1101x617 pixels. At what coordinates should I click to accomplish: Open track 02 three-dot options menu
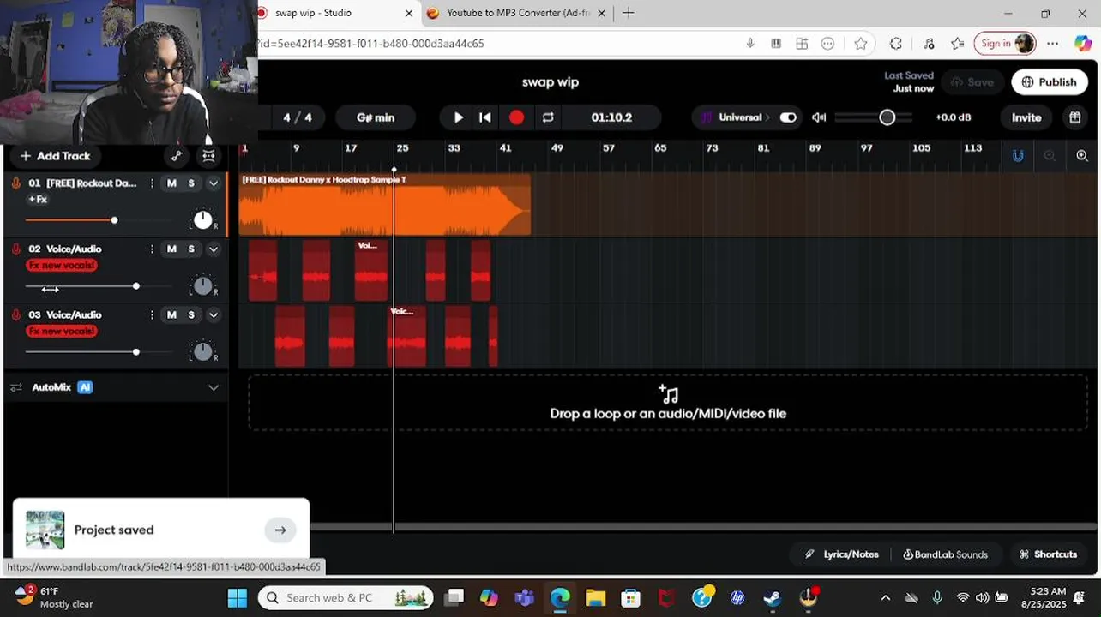[152, 249]
